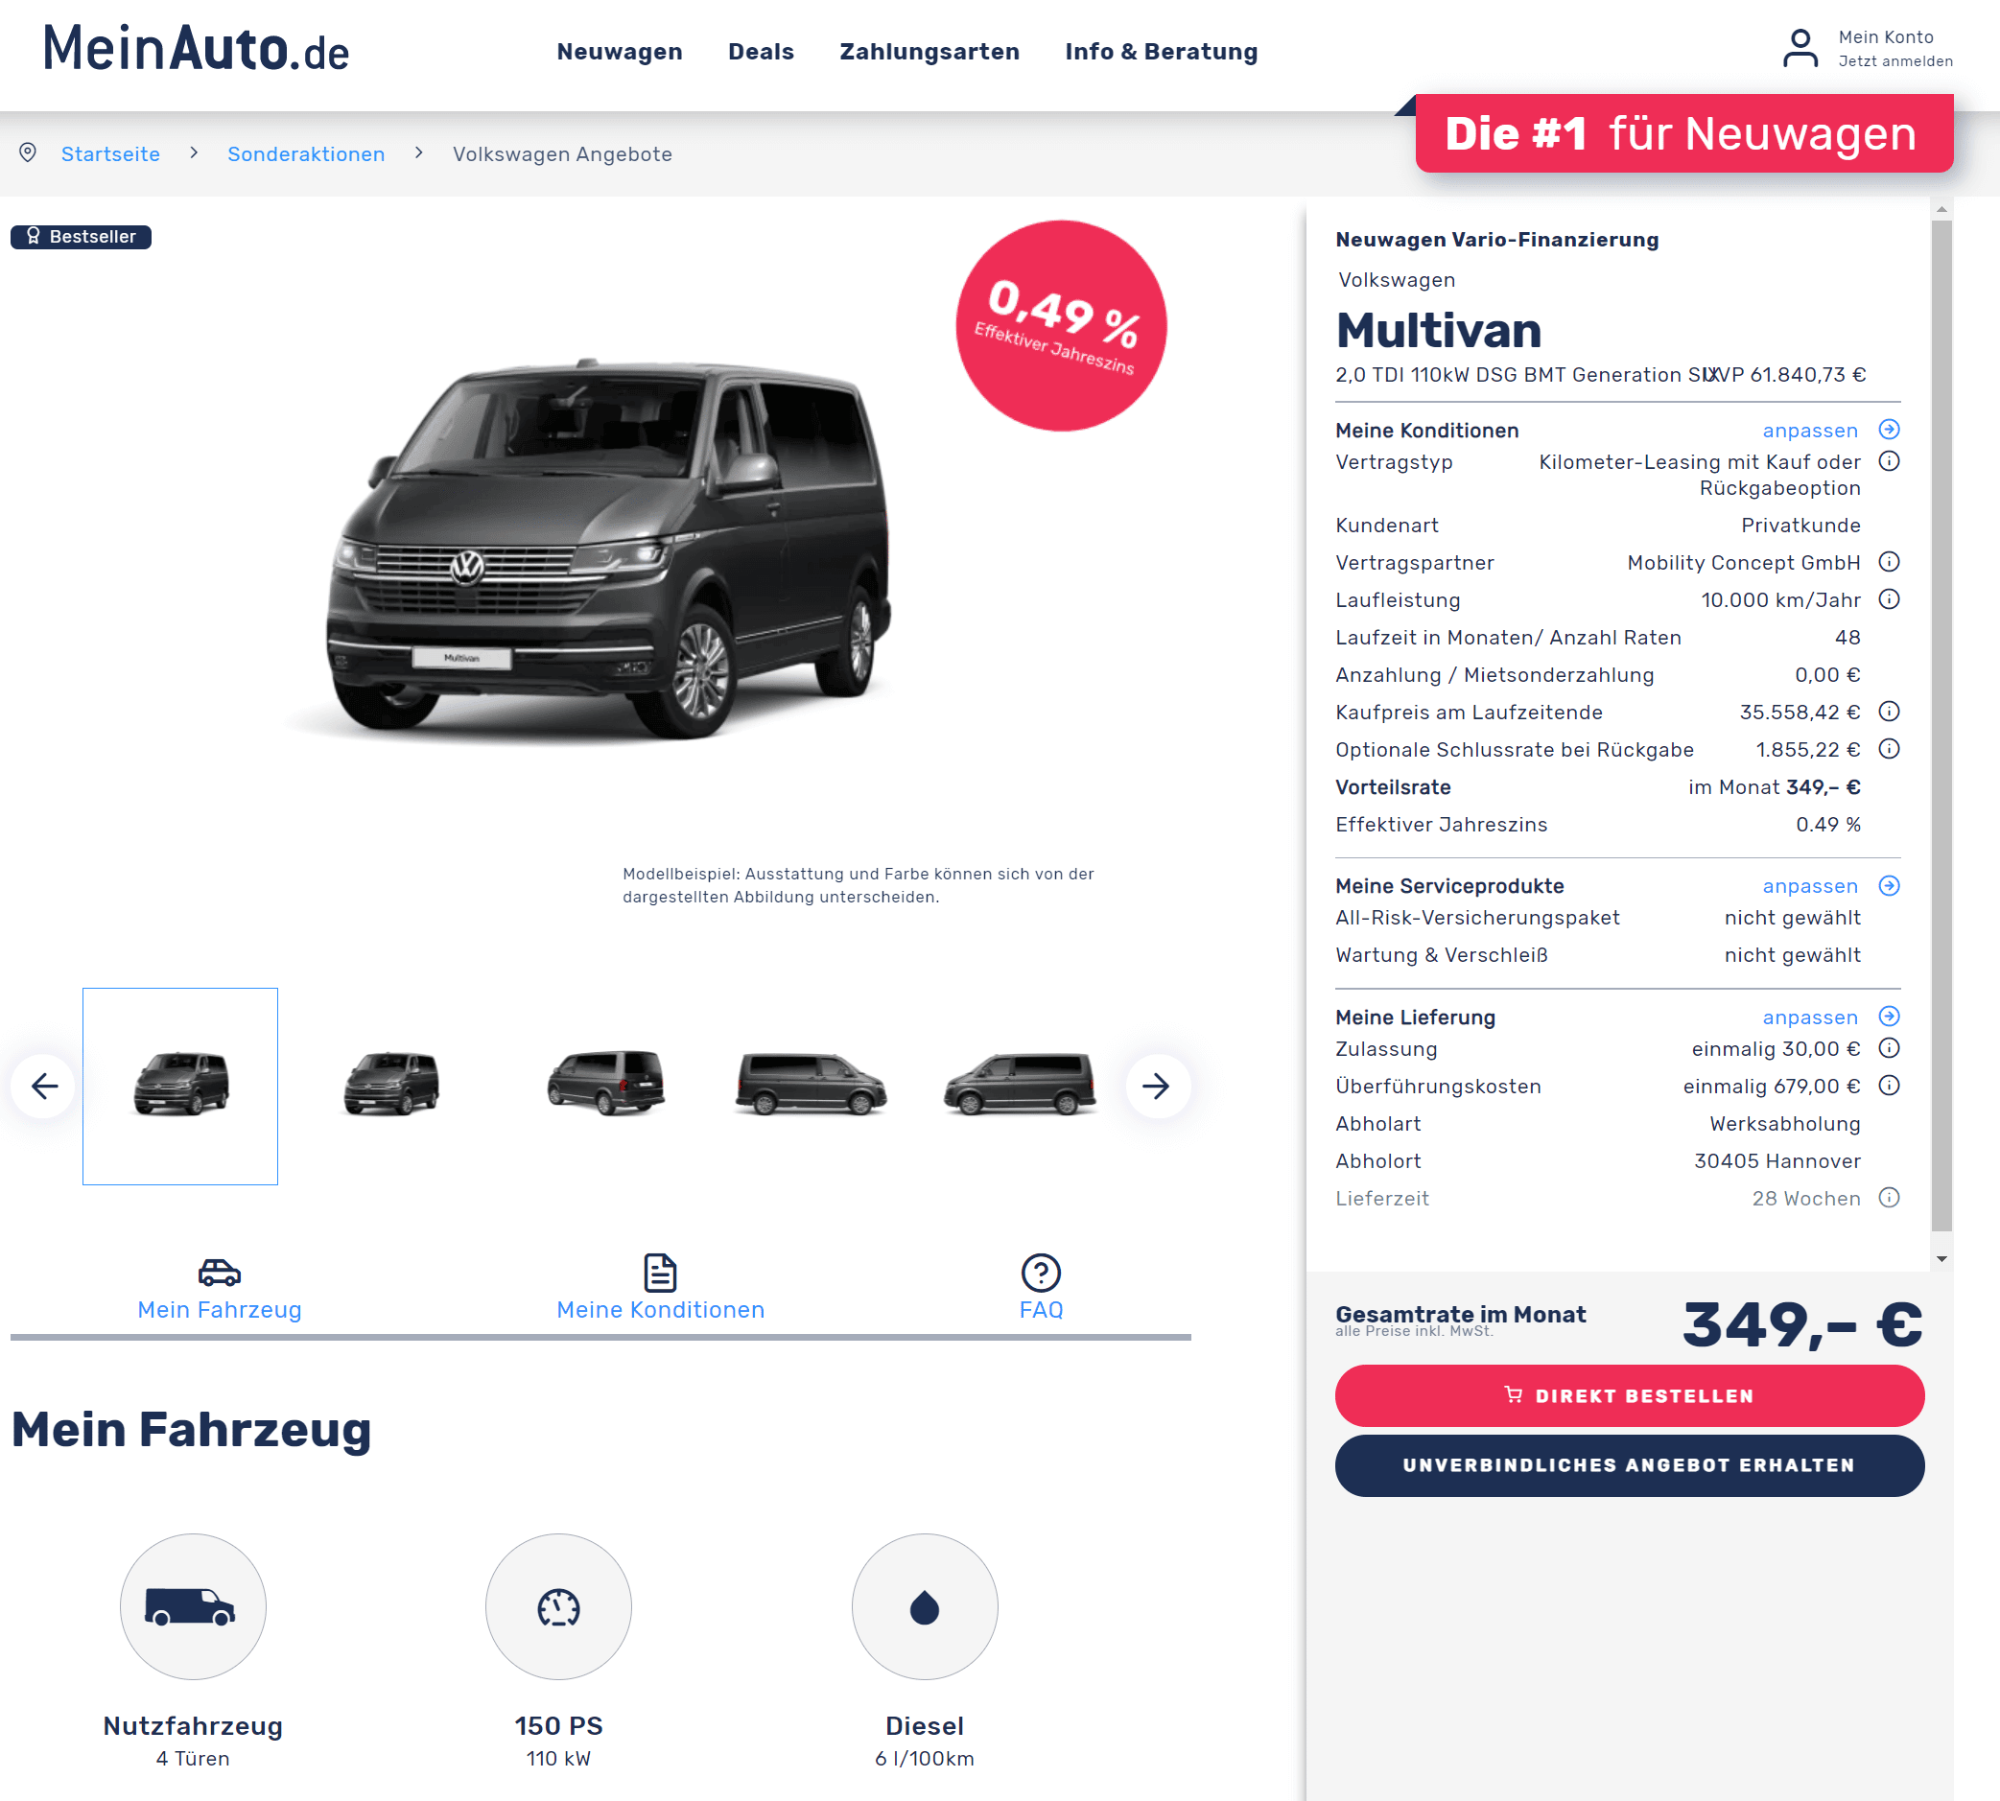This screenshot has width=2000, height=1801.
Task: Click the 150 PS speedometer icon
Action: coord(558,1606)
